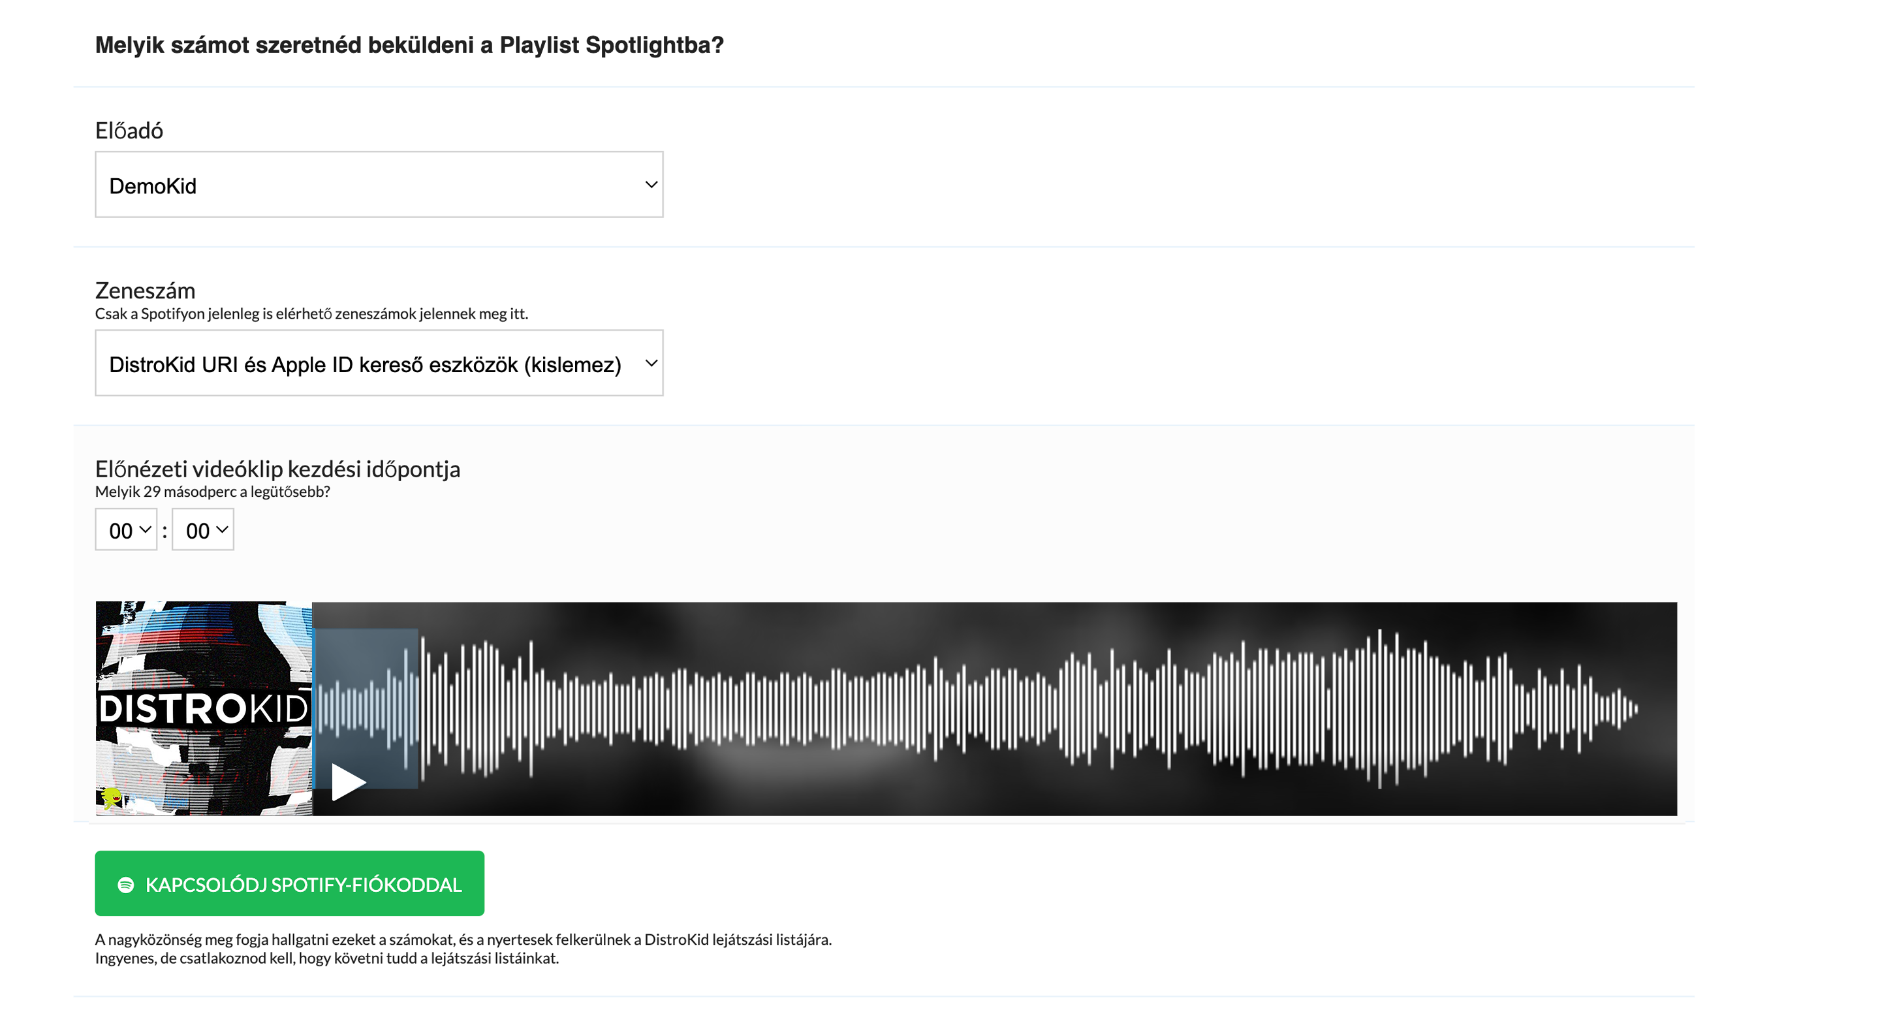Click the Előnézeti videóklip kezdési időpontja label
This screenshot has height=1012, width=1880.
click(277, 469)
